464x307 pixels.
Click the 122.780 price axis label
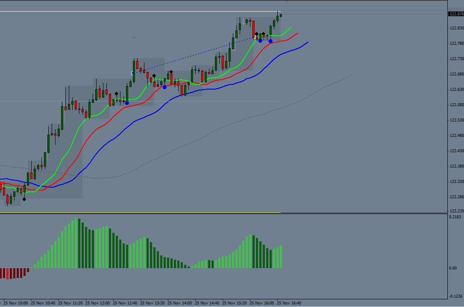457,43
